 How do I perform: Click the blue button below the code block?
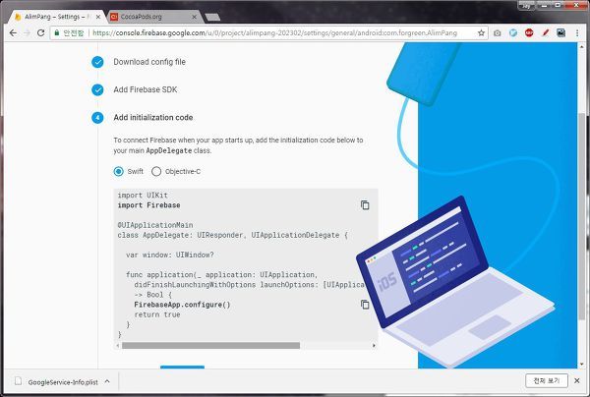click(183, 367)
